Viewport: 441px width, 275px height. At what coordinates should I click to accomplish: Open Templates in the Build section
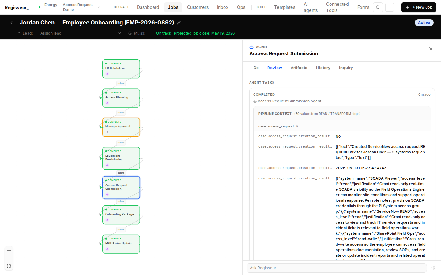point(285,7)
